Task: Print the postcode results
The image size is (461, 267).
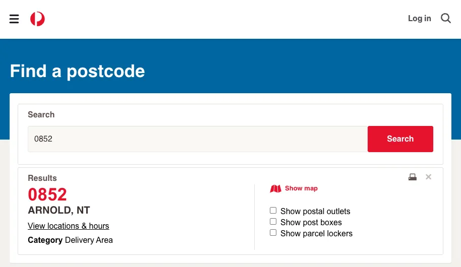Action: coord(413,177)
